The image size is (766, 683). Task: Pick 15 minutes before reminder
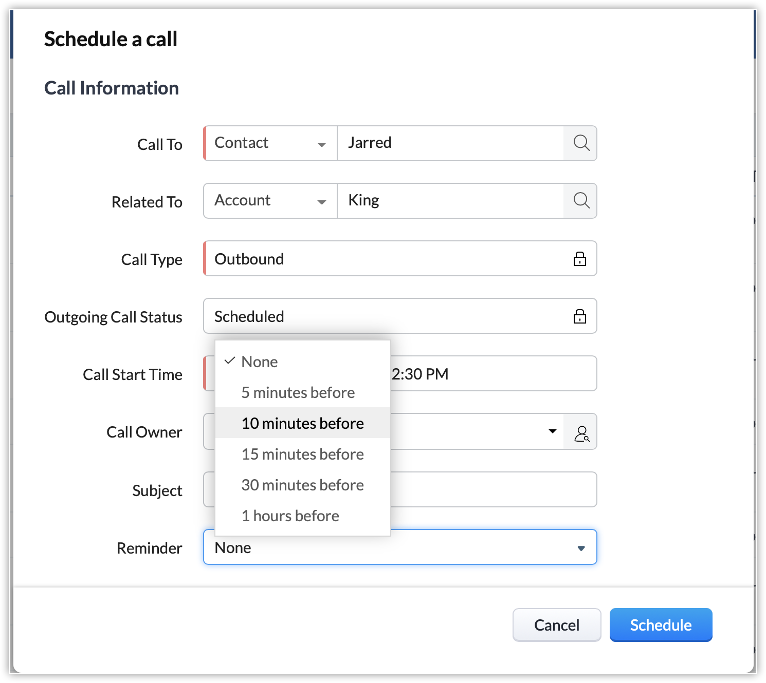click(302, 454)
